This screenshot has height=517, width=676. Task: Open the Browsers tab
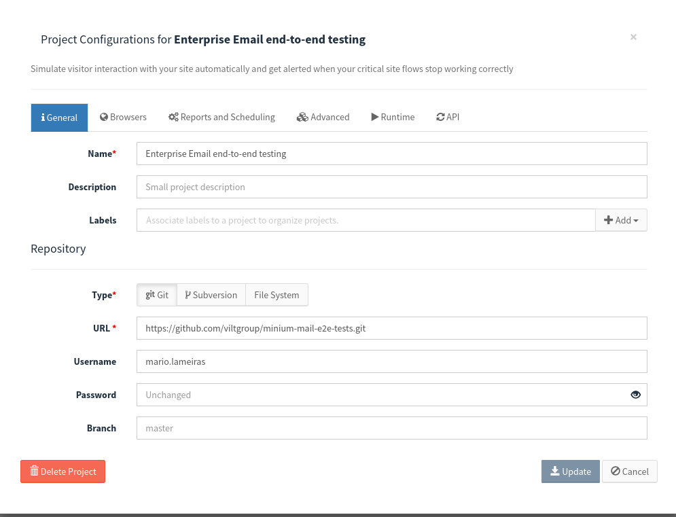click(123, 118)
